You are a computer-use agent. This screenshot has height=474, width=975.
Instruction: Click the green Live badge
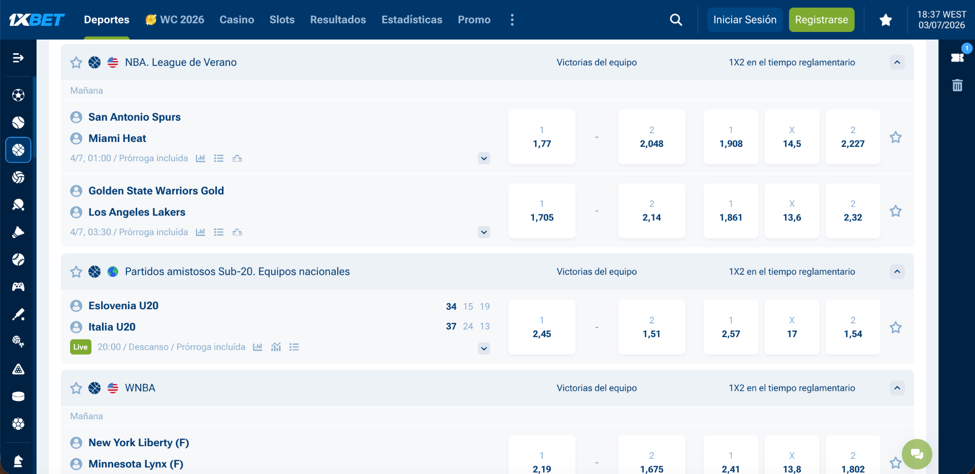[80, 347]
